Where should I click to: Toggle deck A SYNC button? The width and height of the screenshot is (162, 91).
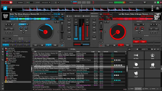pos(55,45)
